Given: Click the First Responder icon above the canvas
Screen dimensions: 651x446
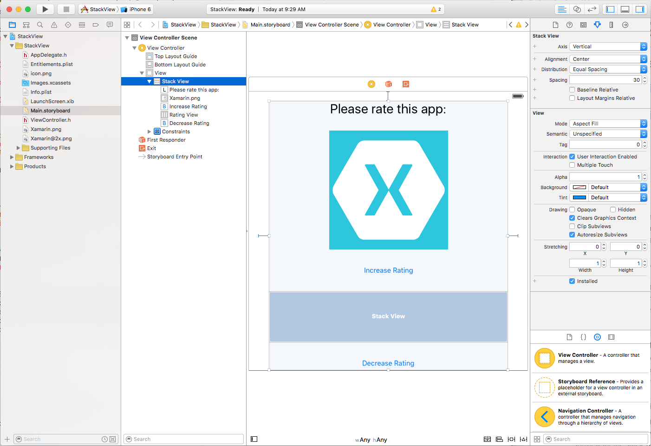Looking at the screenshot, I should pyautogui.click(x=389, y=84).
